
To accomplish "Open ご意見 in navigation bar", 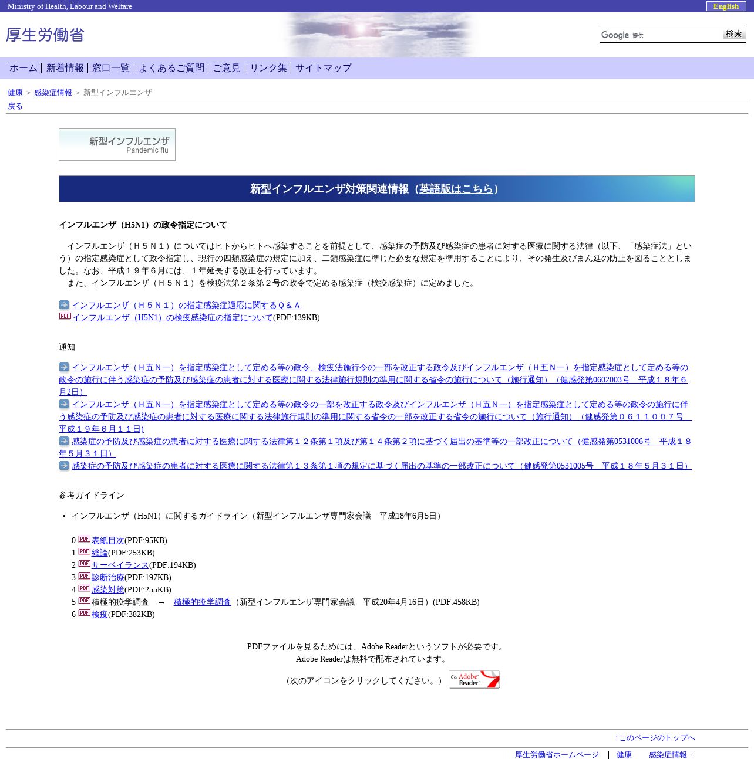I will (x=227, y=68).
